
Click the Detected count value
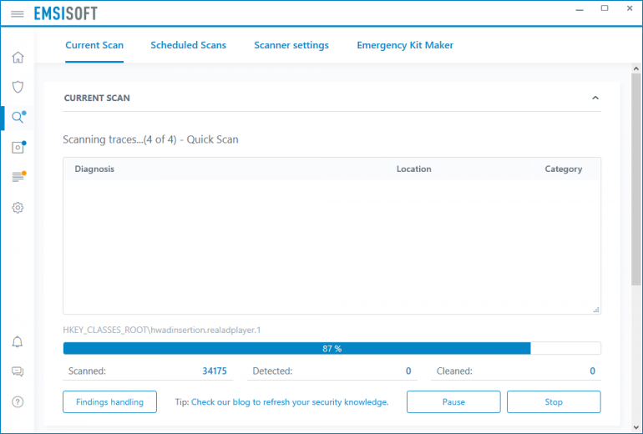pyautogui.click(x=408, y=371)
